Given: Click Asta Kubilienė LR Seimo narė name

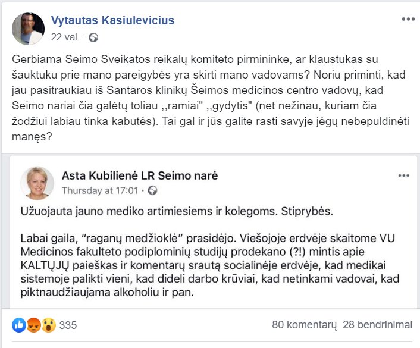Looking at the screenshot, I should pos(140,175).
